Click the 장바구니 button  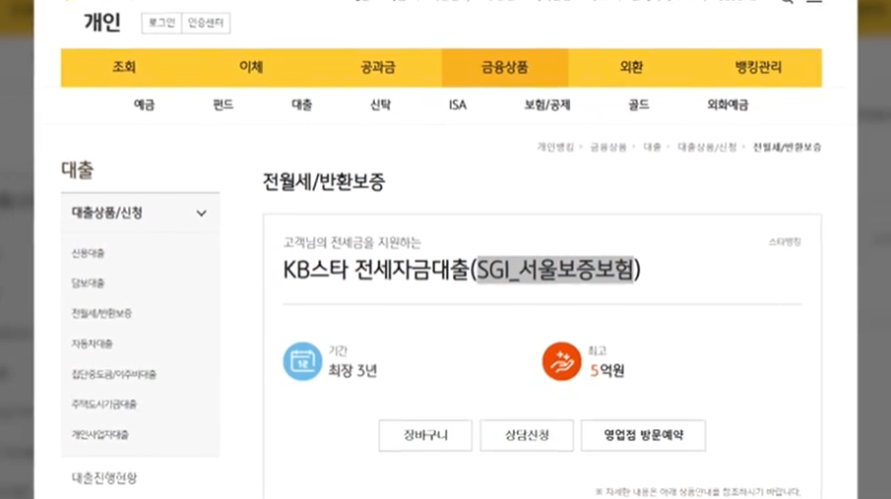pyautogui.click(x=425, y=435)
